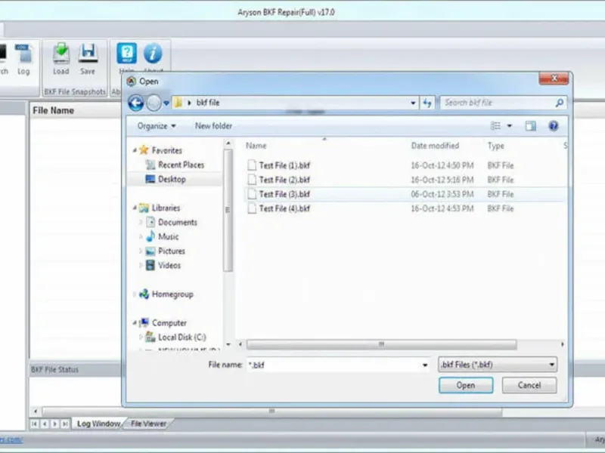The height and width of the screenshot is (453, 605).
Task: Collapse the Libraries tree node
Action: [x=135, y=208]
